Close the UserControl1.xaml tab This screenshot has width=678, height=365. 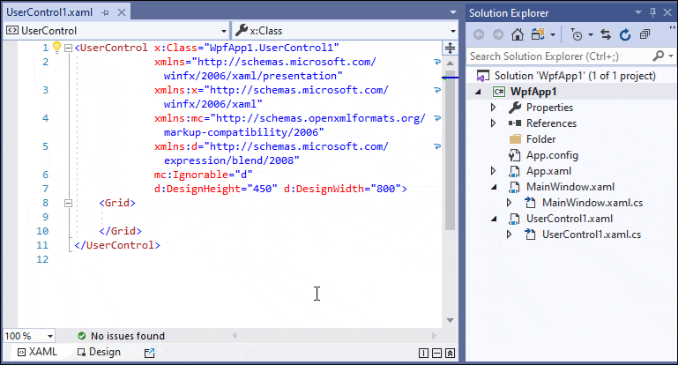(x=122, y=12)
